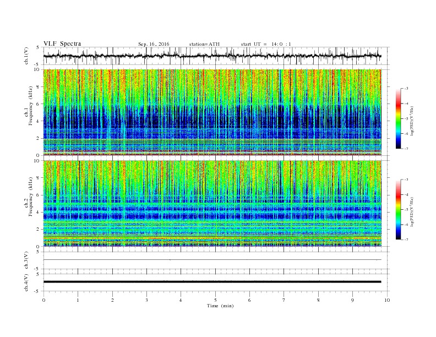Click the ch.1 voltage waveform trace
This screenshot has width=436, height=337.
[x=212, y=56]
